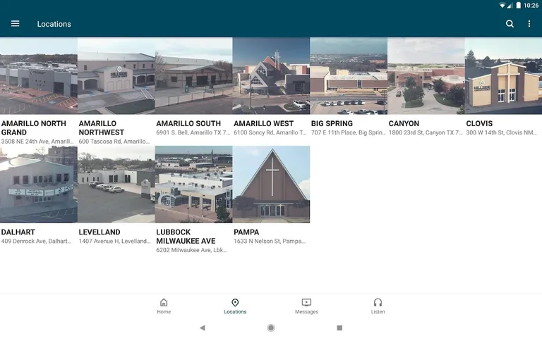Tap the Android back triangle button
The width and height of the screenshot is (542, 338).
coord(203,327)
